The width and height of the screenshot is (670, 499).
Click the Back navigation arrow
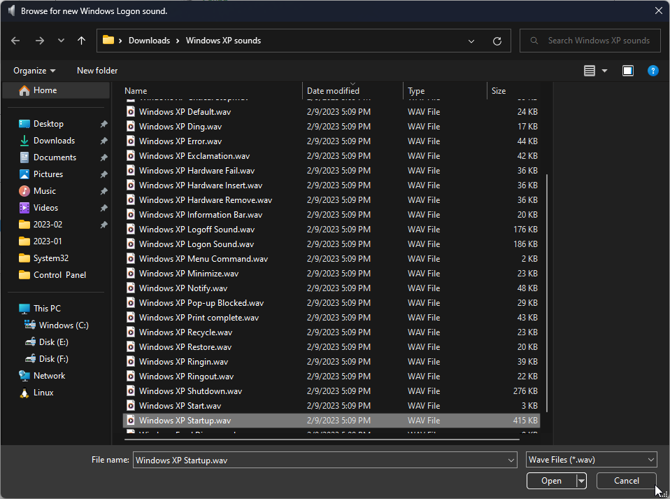(15, 41)
